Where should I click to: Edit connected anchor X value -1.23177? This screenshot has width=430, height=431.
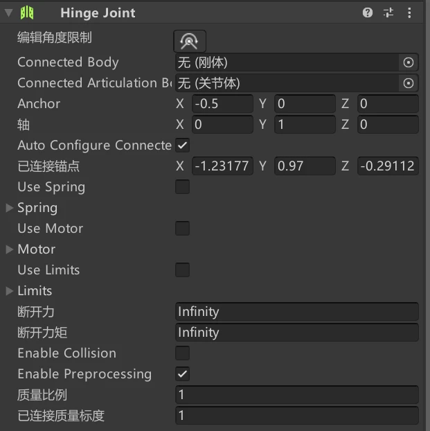pos(222,166)
